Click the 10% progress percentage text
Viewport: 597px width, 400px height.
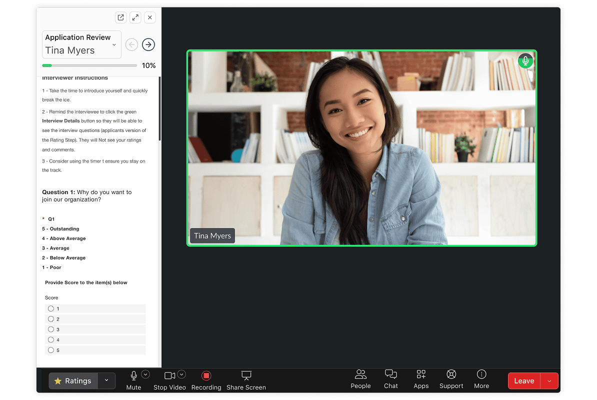point(148,65)
